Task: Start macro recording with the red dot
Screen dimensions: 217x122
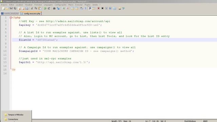Action: 98,8
